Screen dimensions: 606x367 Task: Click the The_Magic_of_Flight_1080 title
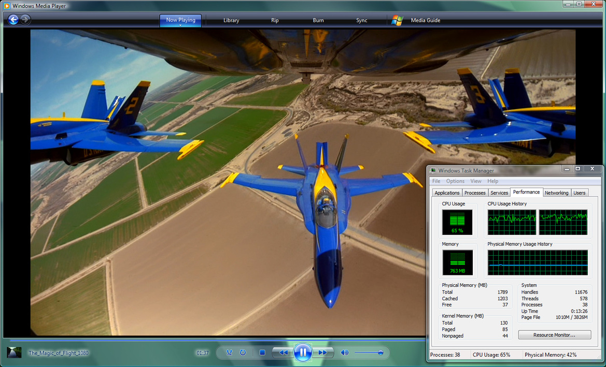coord(59,353)
